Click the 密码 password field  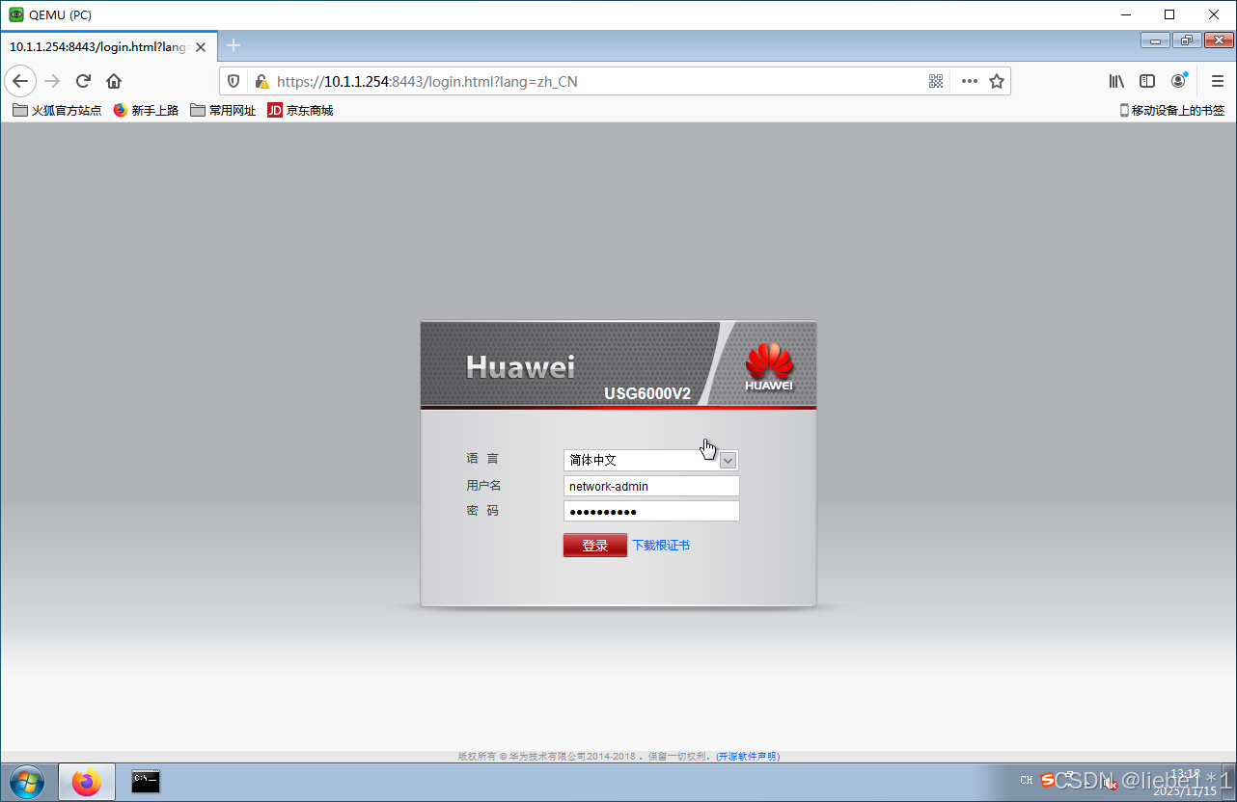pyautogui.click(x=651, y=511)
